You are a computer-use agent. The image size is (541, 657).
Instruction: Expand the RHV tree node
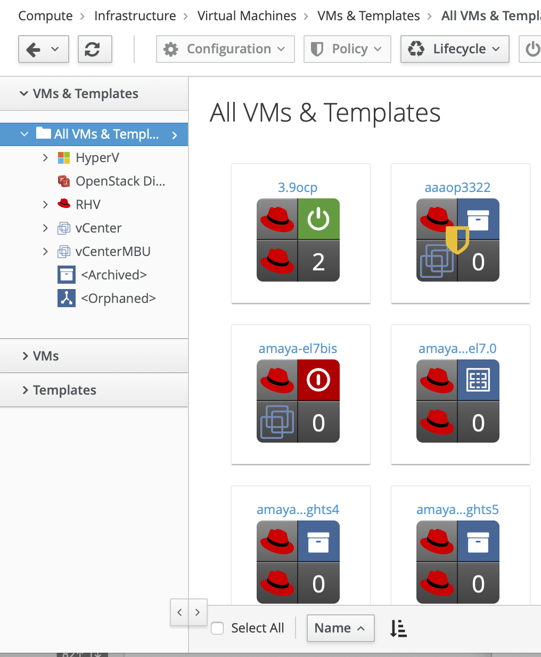(x=45, y=205)
